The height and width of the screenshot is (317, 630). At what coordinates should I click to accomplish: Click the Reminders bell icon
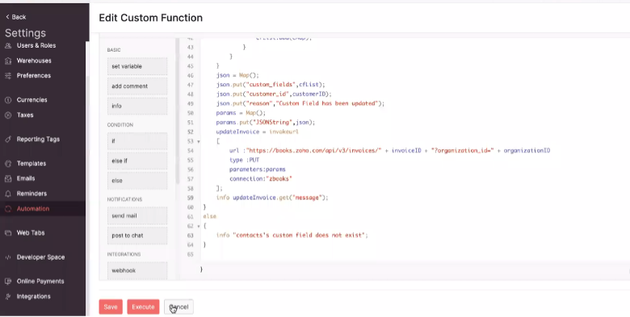point(8,194)
